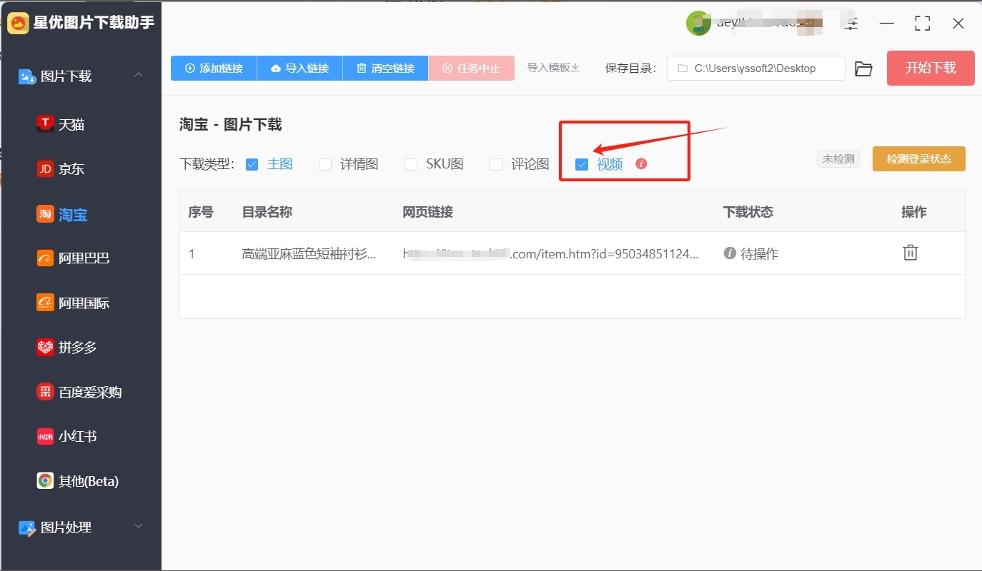The height and width of the screenshot is (571, 982).
Task: Select the 小红书 menu label
Action: [78, 436]
